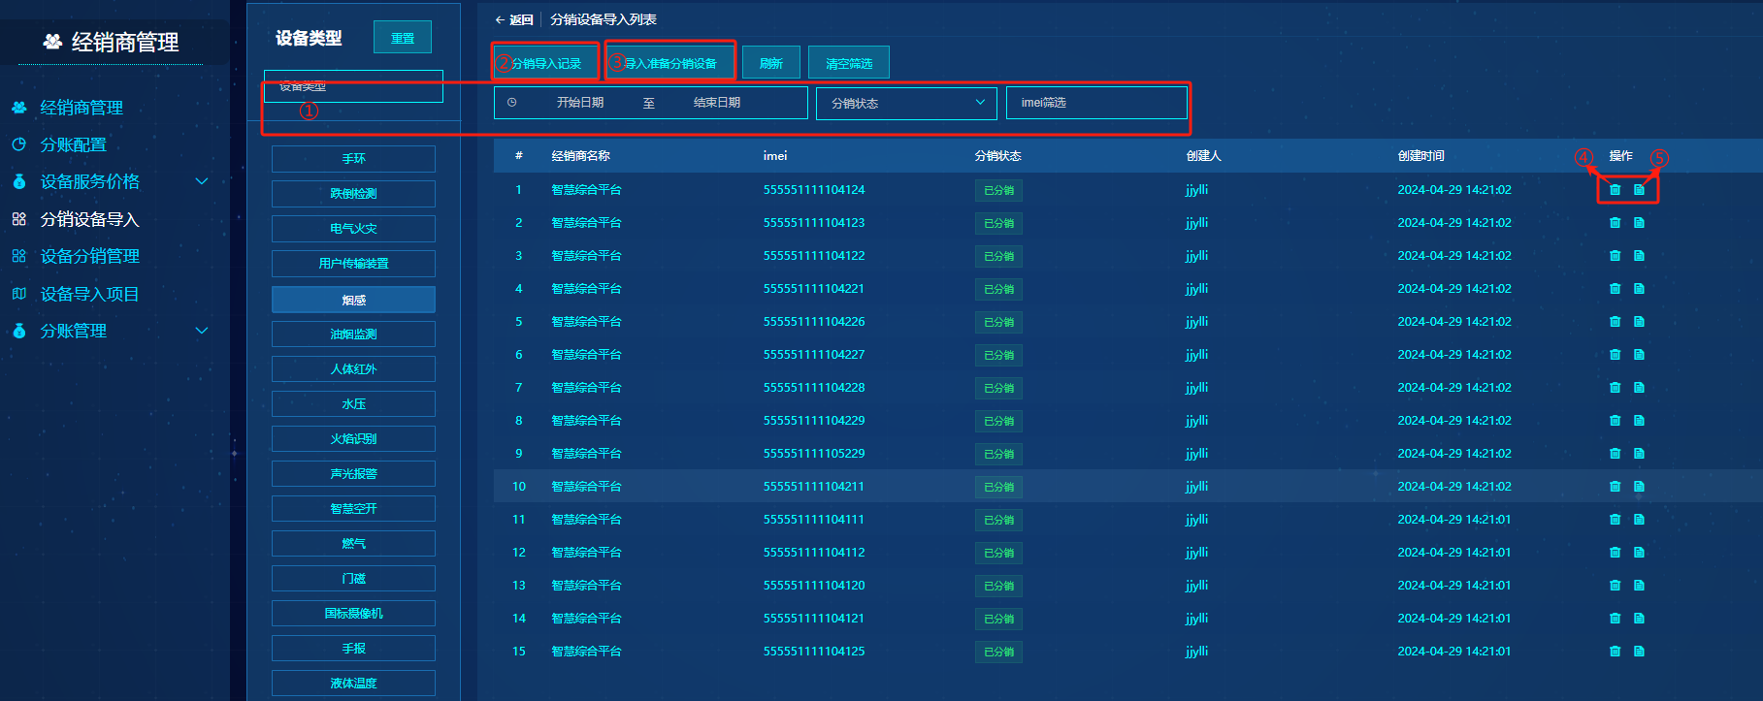This screenshot has width=1763, height=701.
Task: Open detail icon for row 10 ending 104211
Action: click(1639, 487)
